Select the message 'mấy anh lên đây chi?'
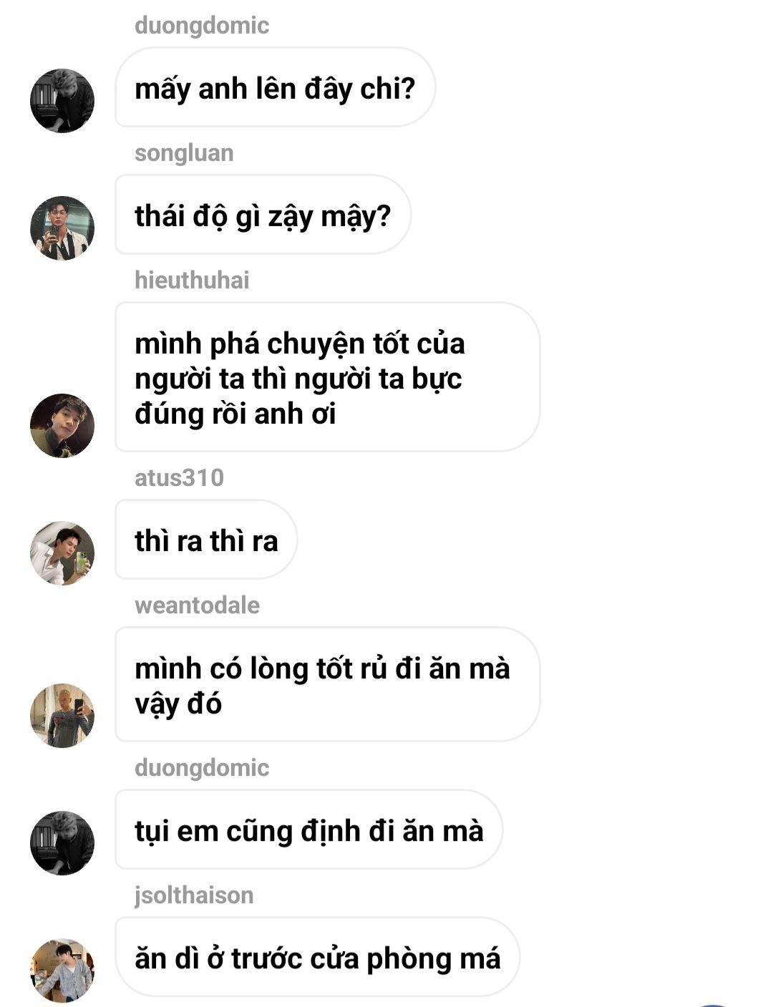The image size is (773, 1007). [x=275, y=87]
